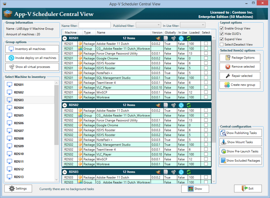Image resolution: width=270 pixels, height=198 pixels.
Task: Click inside the Name filter field
Action: (x=95, y=25)
